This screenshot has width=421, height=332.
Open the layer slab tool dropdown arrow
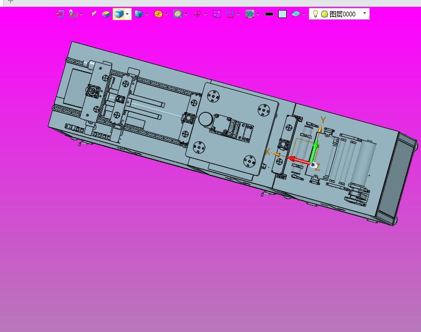click(304, 14)
